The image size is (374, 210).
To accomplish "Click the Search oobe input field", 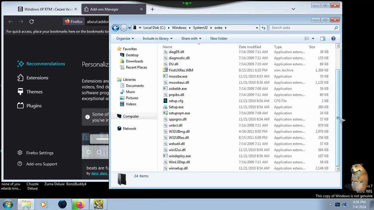I will click(301, 28).
